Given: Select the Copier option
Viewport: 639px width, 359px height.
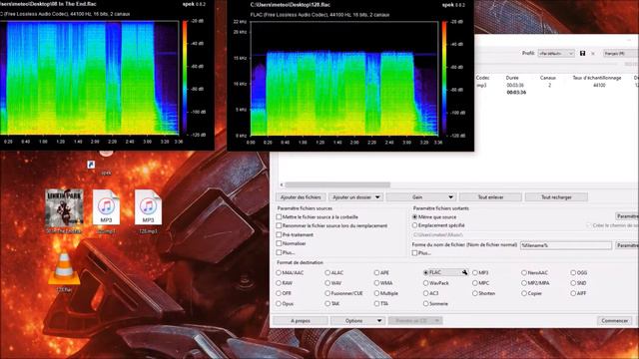Looking at the screenshot, I should pyautogui.click(x=524, y=293).
